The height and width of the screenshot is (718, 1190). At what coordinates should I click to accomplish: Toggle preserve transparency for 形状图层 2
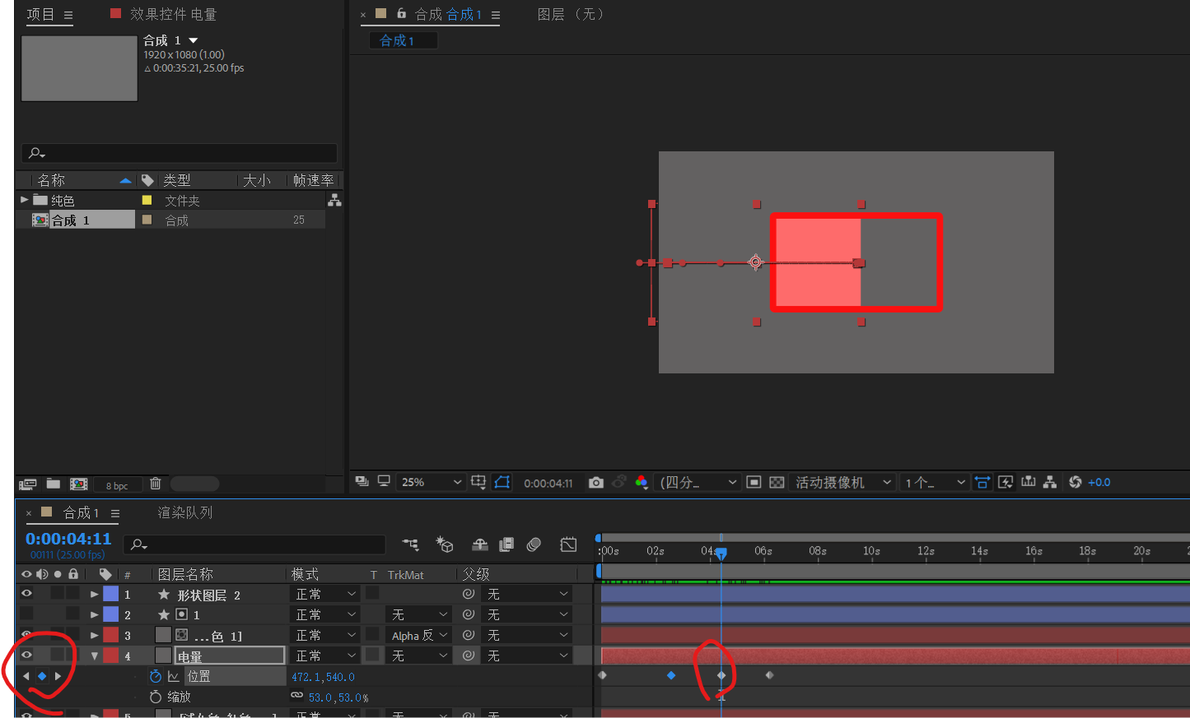coord(373,593)
